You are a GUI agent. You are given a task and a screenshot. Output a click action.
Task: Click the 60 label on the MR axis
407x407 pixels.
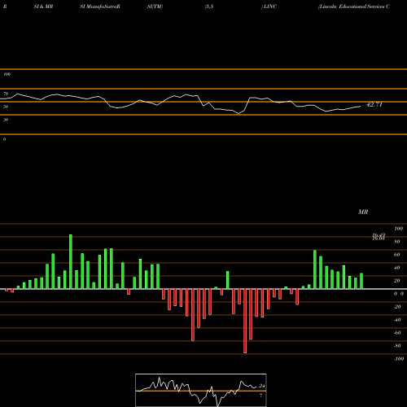click(397, 255)
